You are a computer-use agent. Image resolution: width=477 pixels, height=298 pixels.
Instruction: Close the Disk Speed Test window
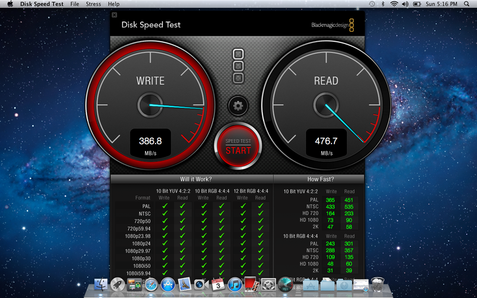click(x=114, y=15)
